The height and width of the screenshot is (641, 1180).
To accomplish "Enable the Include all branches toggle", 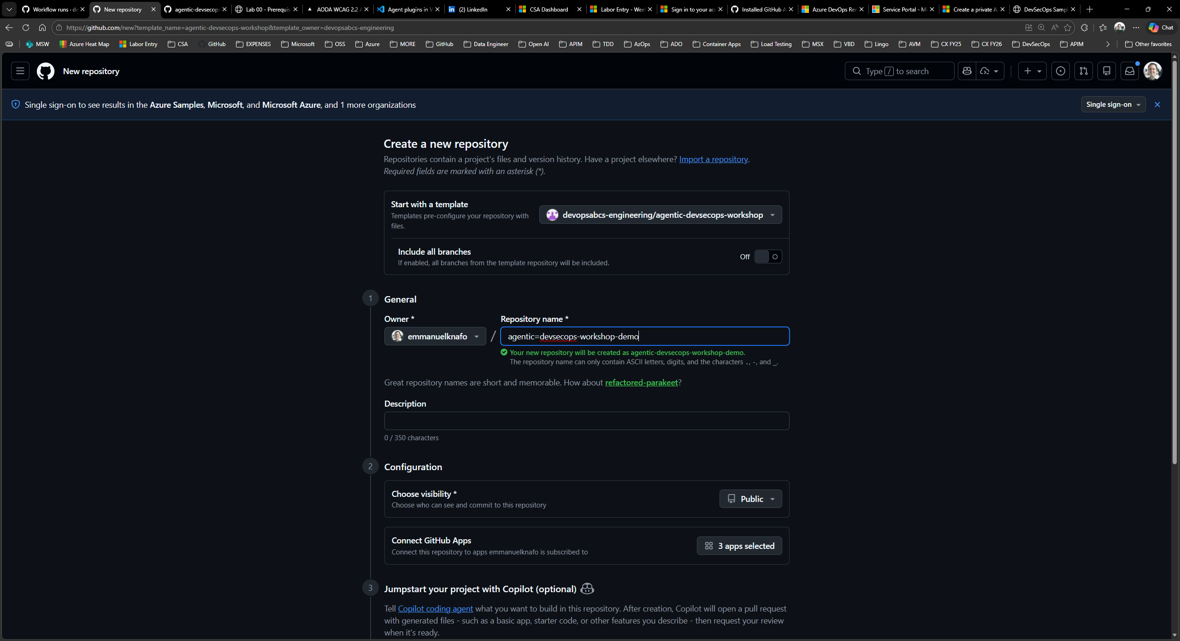I will tap(768, 256).
